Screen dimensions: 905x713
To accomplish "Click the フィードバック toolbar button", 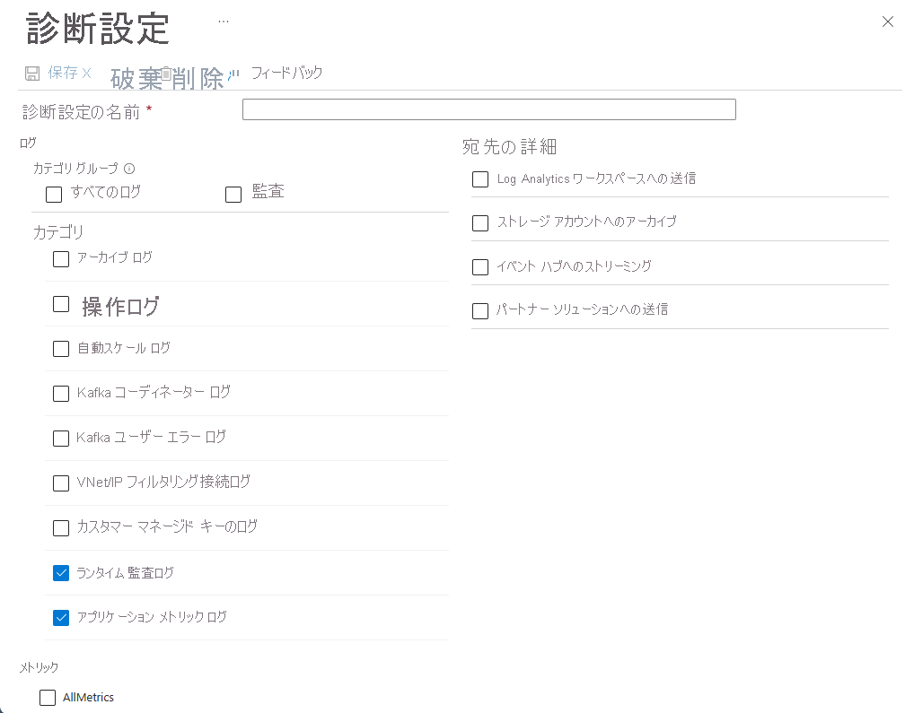I will [x=286, y=74].
